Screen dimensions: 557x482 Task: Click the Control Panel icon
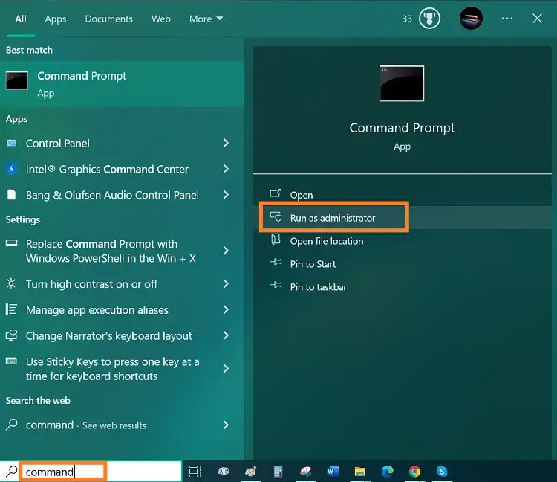(11, 143)
